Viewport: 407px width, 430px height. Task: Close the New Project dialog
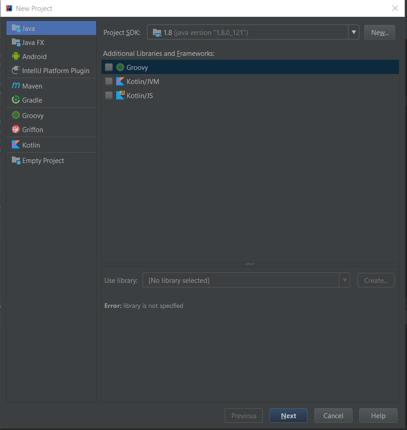click(395, 8)
